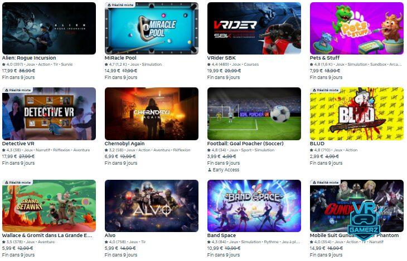Click the Grand Getaway cover art

pyautogui.click(x=49, y=206)
